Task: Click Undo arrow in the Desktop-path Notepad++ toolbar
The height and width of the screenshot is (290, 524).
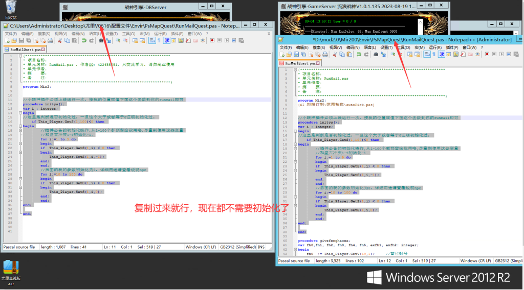Action: 84,40
